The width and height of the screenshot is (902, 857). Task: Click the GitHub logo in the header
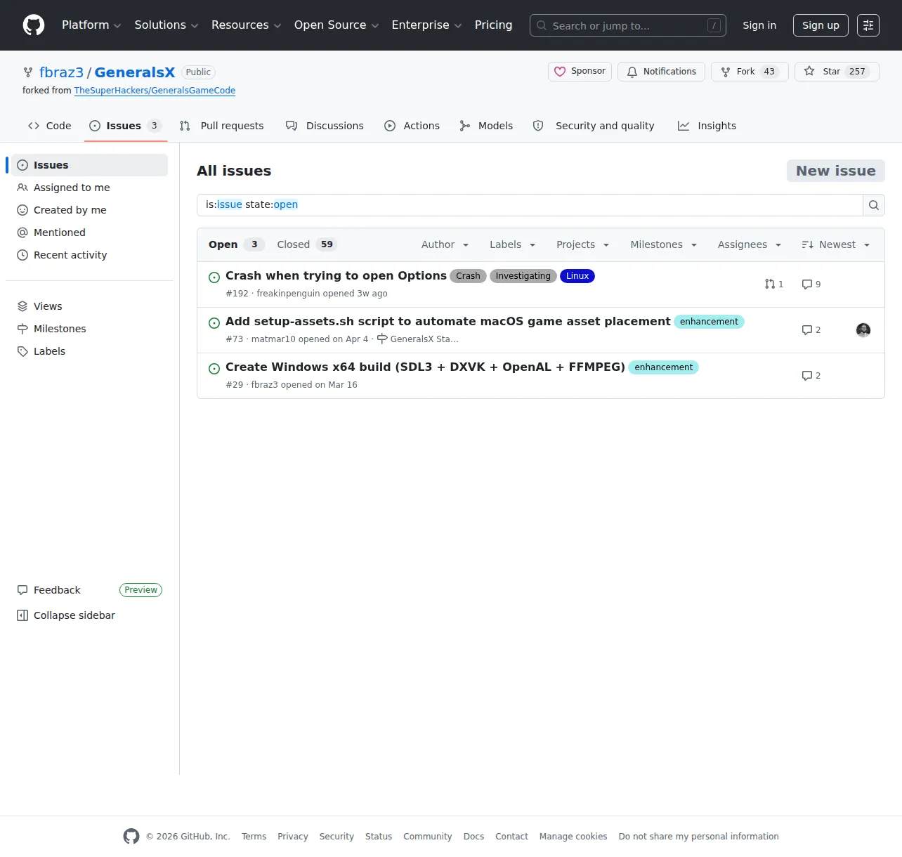tap(34, 25)
